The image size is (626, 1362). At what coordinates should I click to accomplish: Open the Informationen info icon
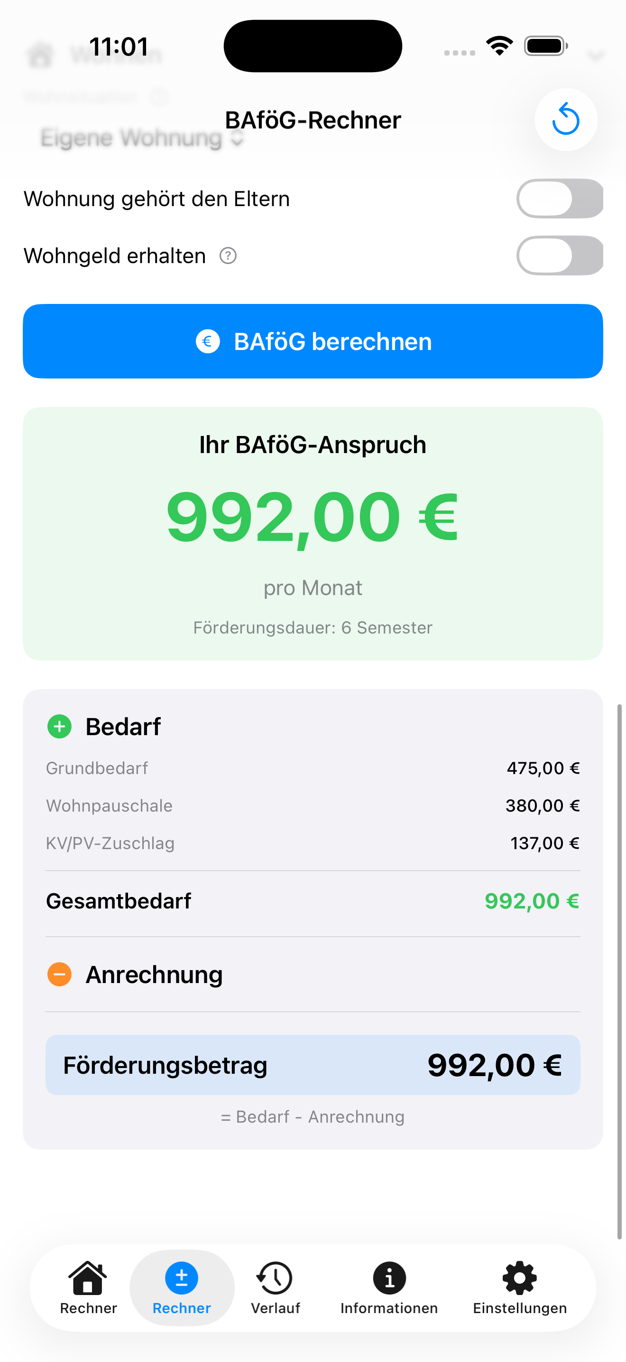click(x=389, y=1278)
